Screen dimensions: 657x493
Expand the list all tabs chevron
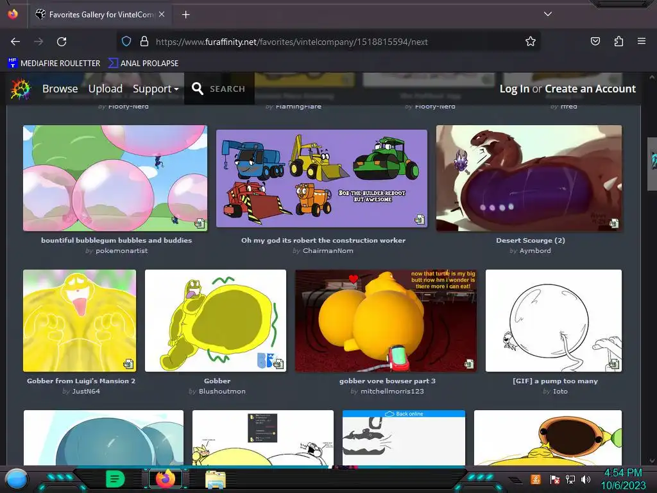[x=548, y=14]
